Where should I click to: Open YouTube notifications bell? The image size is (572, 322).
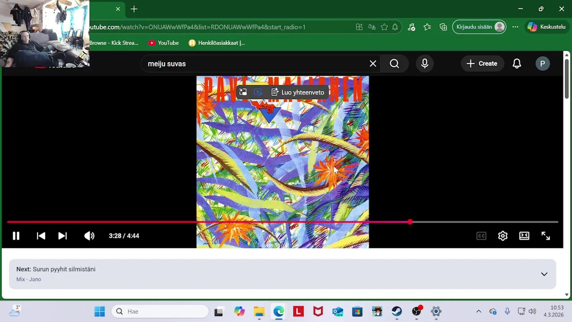click(517, 64)
